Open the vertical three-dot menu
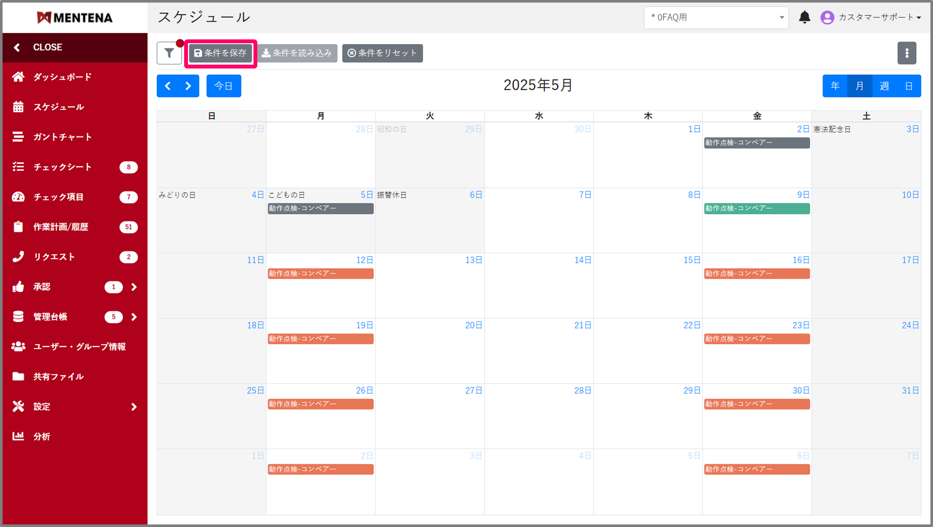 pyautogui.click(x=906, y=54)
